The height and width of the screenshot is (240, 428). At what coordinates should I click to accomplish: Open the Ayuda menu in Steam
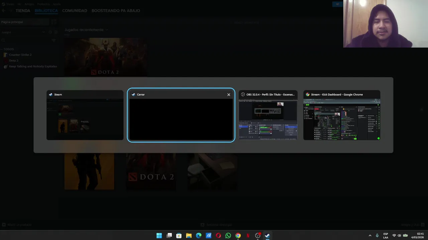[57, 4]
